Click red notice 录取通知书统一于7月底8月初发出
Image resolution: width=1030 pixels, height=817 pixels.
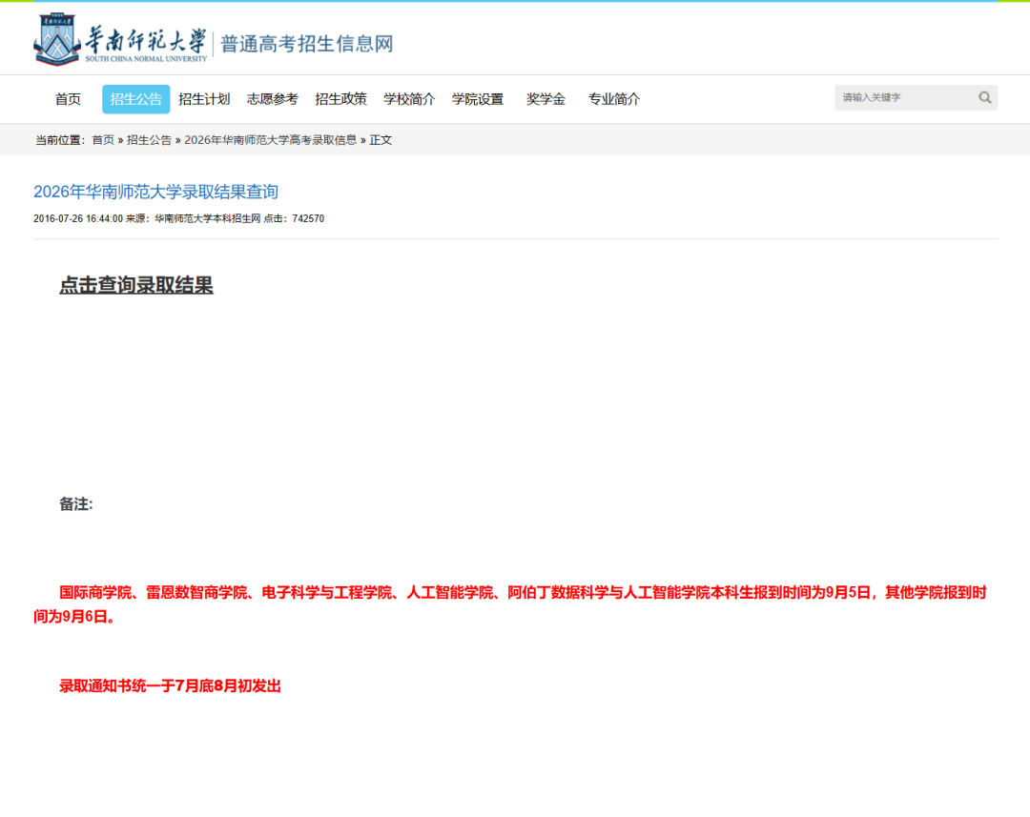coord(170,686)
